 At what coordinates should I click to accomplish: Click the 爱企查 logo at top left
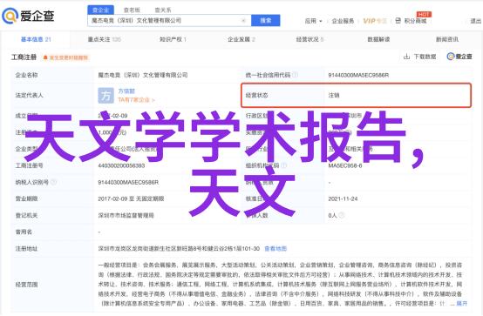28,16
